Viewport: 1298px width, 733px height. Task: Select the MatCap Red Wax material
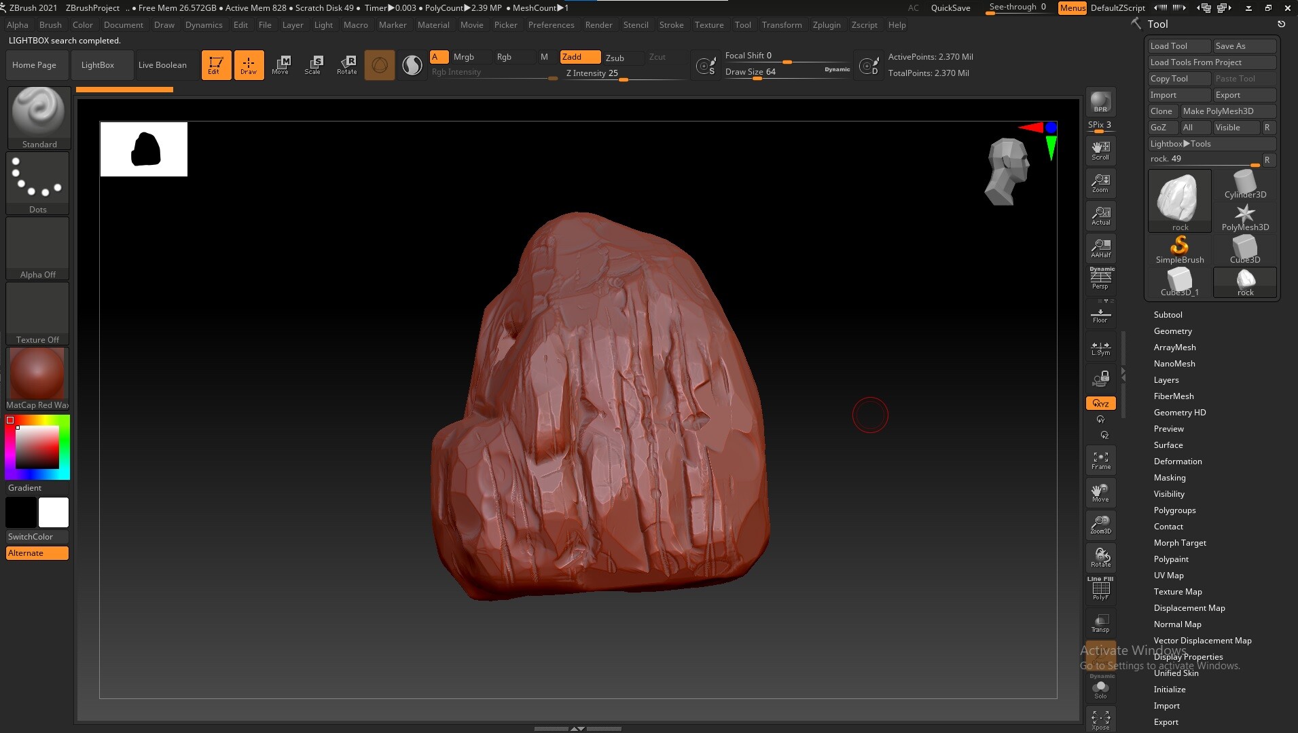[x=37, y=373]
